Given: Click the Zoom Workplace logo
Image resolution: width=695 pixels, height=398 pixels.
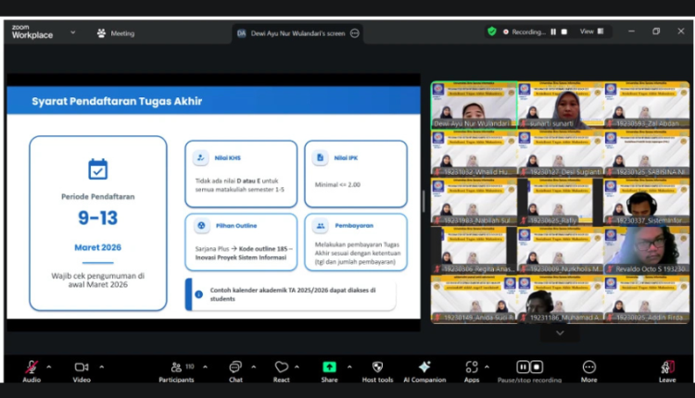Looking at the screenshot, I should [x=32, y=31].
